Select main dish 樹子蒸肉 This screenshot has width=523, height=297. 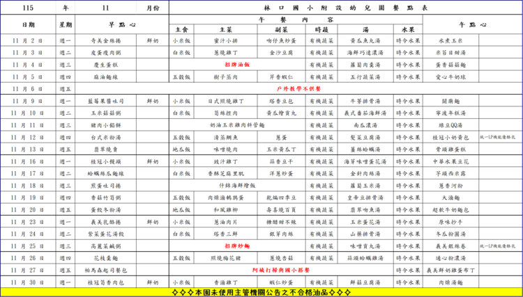tap(226, 77)
